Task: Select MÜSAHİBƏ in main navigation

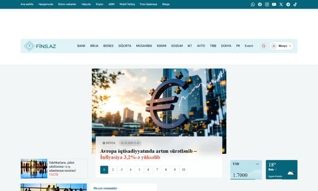Action: (144, 46)
